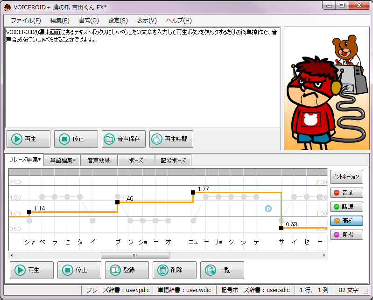The width and height of the screenshot is (373, 300).
Task: Register the phrase using 登録 button
Action: (127, 270)
